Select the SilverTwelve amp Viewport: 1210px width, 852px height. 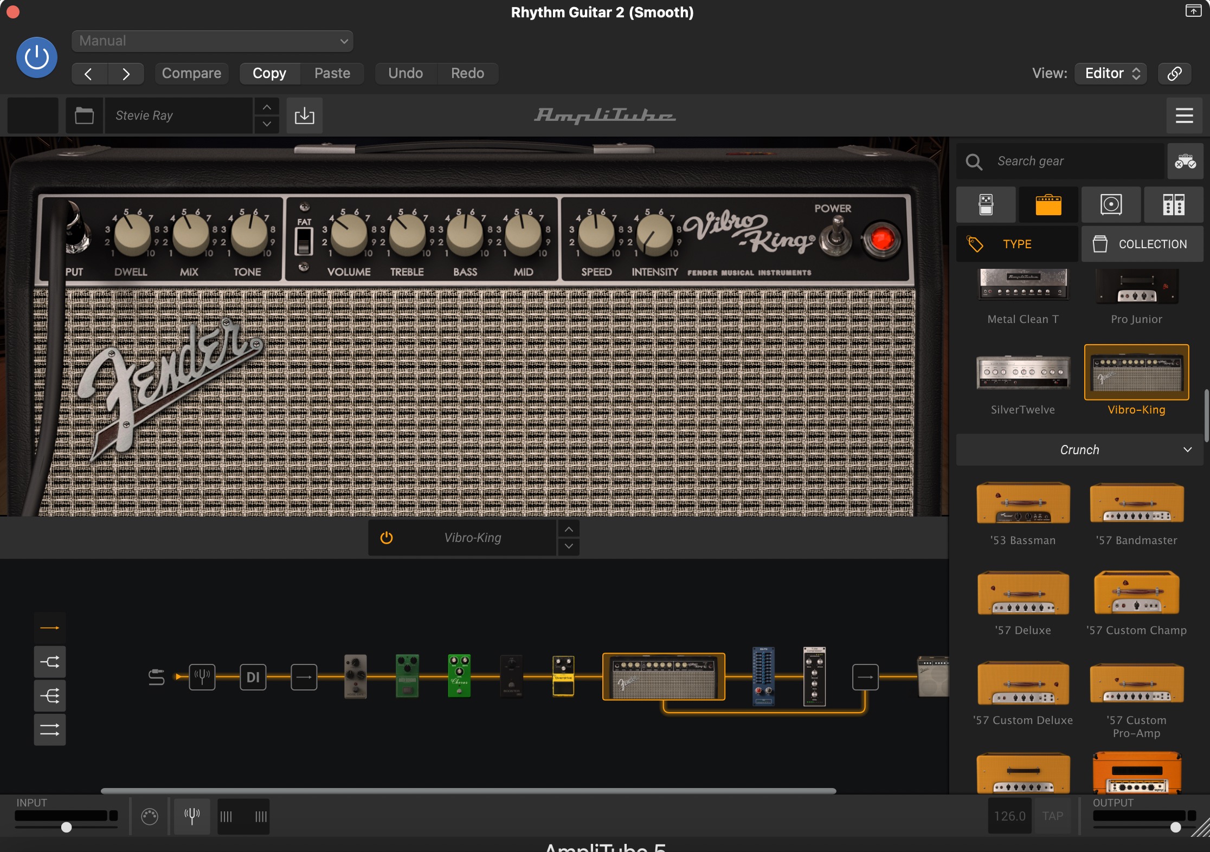click(1023, 384)
